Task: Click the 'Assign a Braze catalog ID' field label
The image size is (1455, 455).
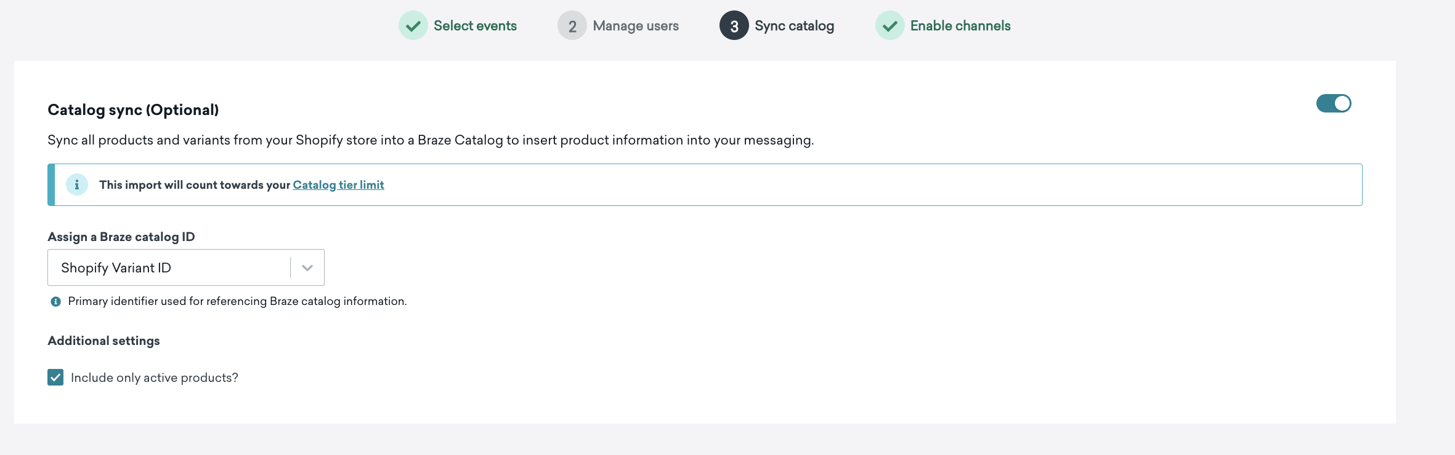Action: tap(121, 237)
